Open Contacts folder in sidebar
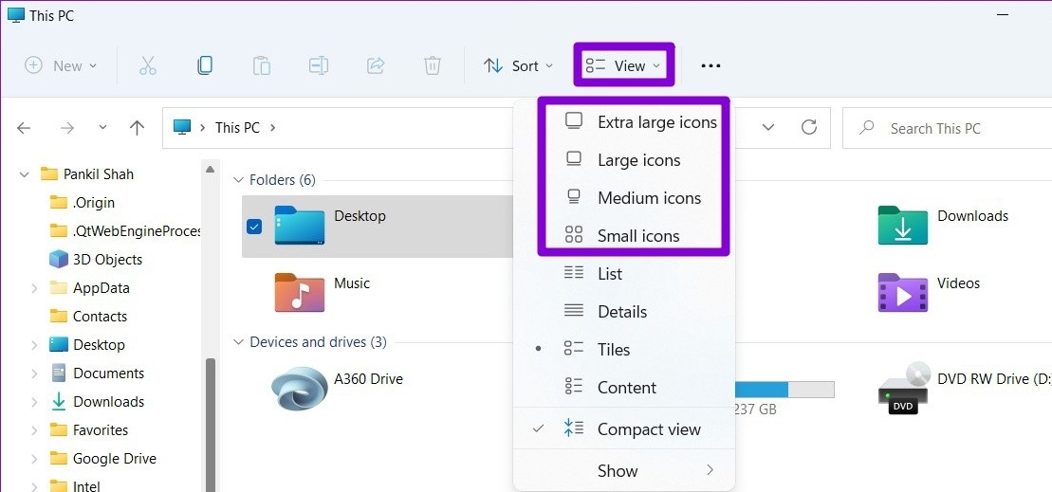This screenshot has width=1052, height=492. pyautogui.click(x=100, y=317)
